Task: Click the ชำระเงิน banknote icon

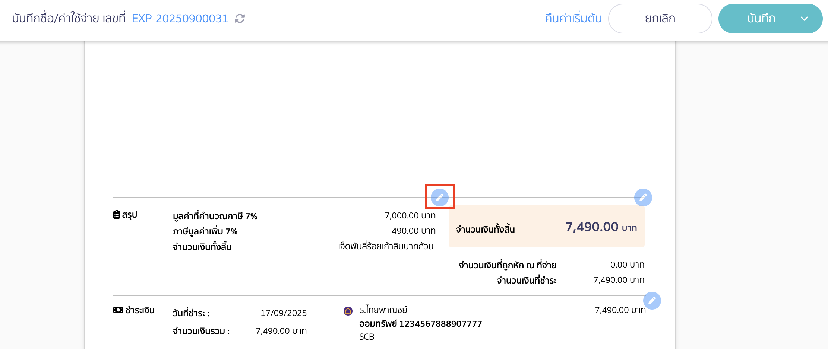Action: (118, 310)
